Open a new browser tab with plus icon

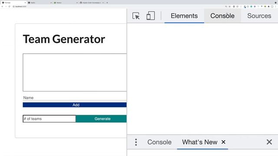107,3
